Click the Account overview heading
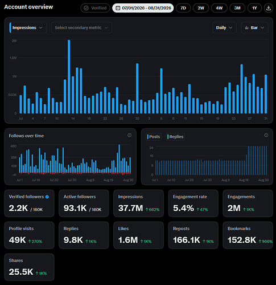Viewport: 276px width, 285px height. click(28, 7)
